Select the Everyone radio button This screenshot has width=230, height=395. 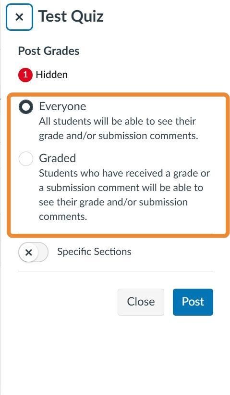coord(26,107)
